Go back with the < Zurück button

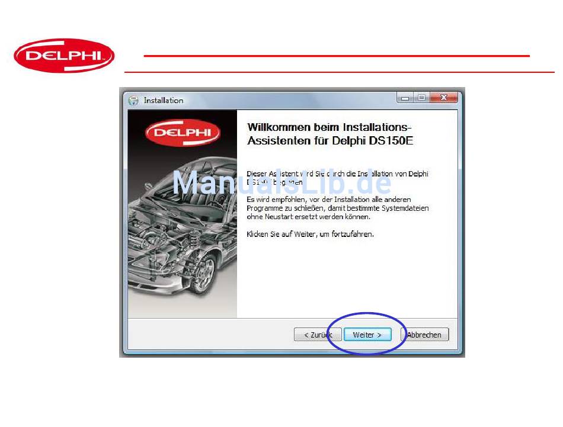(x=317, y=335)
